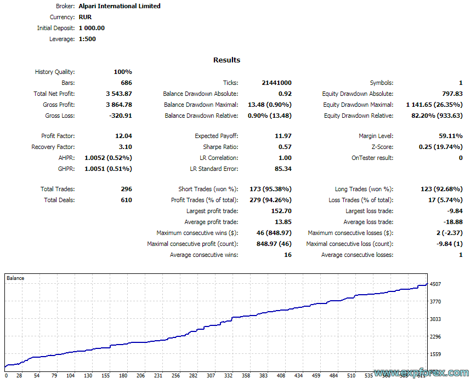
Task: Click Average consecutive wins value 16
Action: pos(288,255)
